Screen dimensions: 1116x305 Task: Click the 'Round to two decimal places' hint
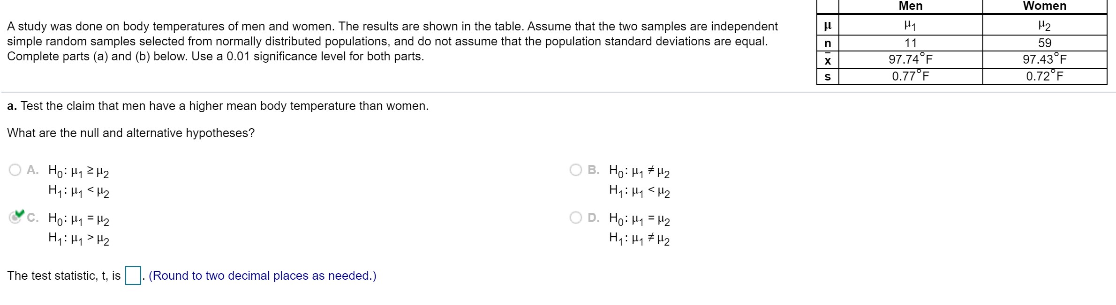coord(262,276)
